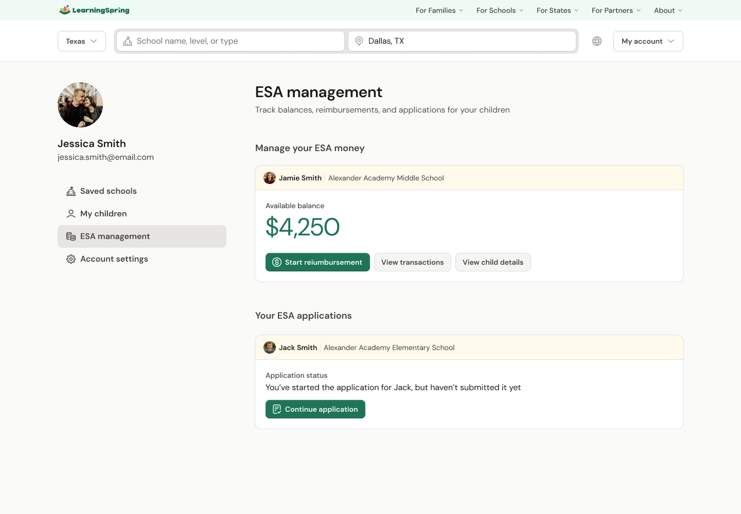Image resolution: width=741 pixels, height=514 pixels.
Task: Click the location pin icon
Action: tap(359, 41)
